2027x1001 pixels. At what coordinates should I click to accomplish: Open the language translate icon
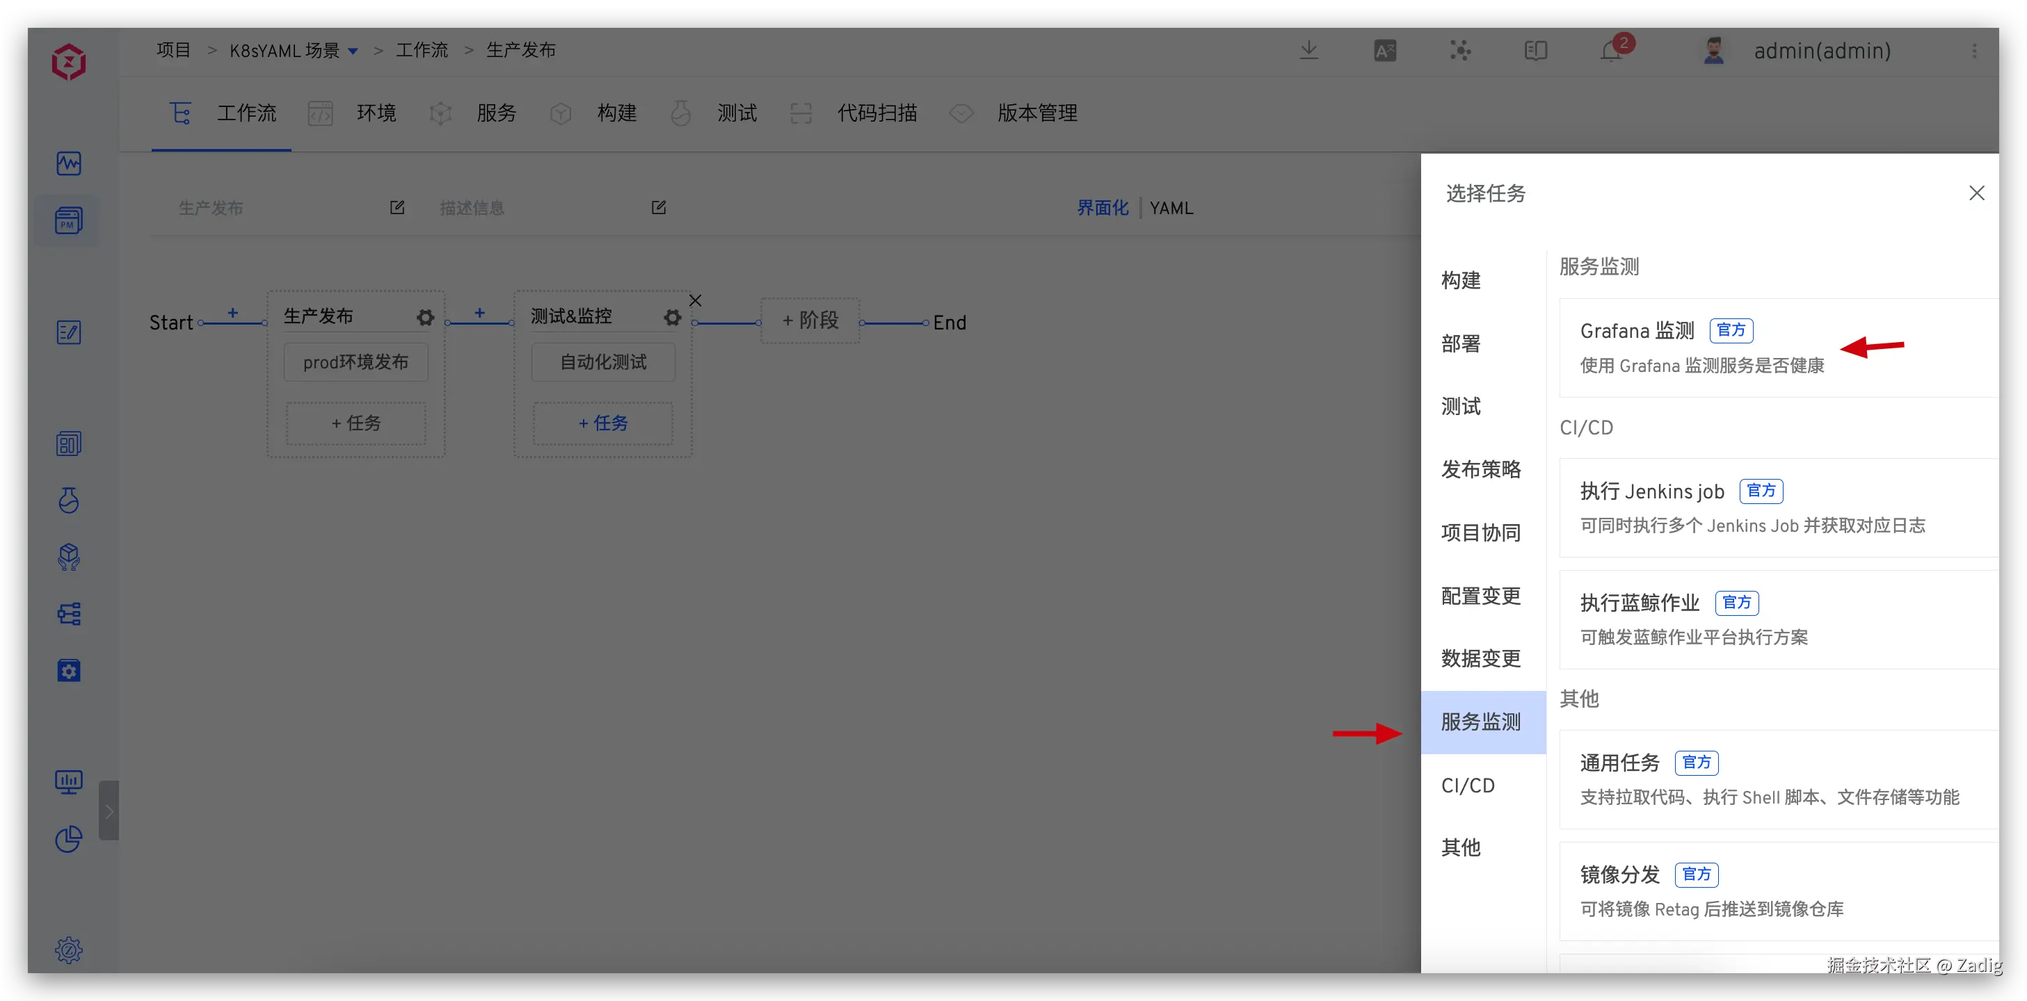(1385, 51)
